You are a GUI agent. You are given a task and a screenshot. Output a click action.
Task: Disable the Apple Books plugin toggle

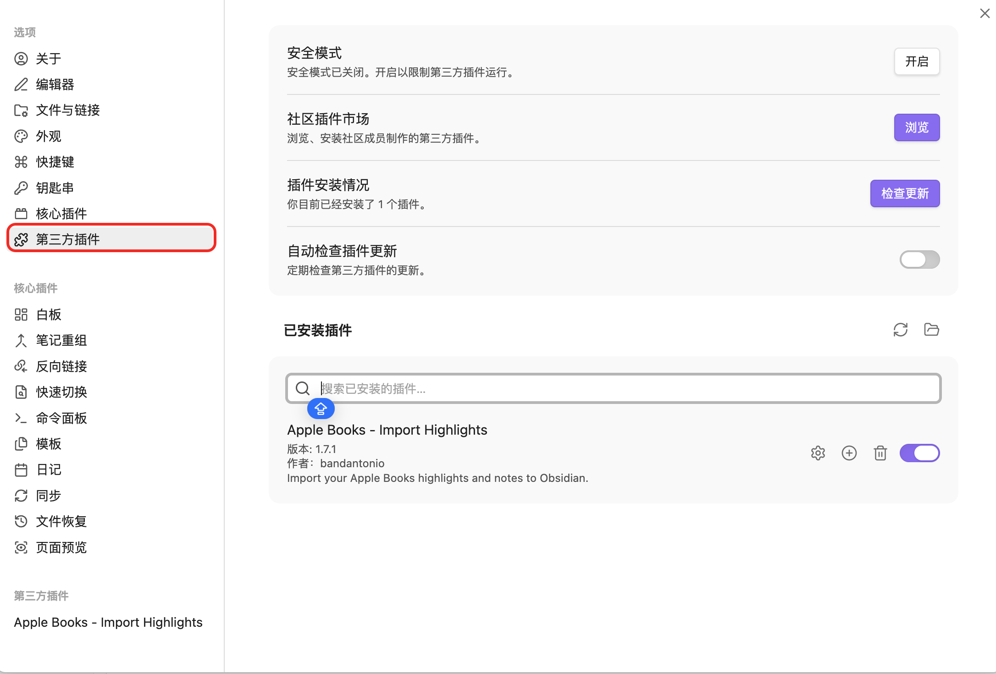pos(919,453)
